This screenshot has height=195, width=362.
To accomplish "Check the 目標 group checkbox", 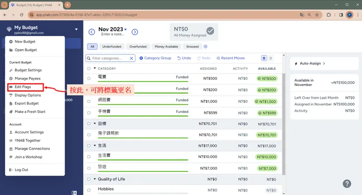I will (89, 124).
